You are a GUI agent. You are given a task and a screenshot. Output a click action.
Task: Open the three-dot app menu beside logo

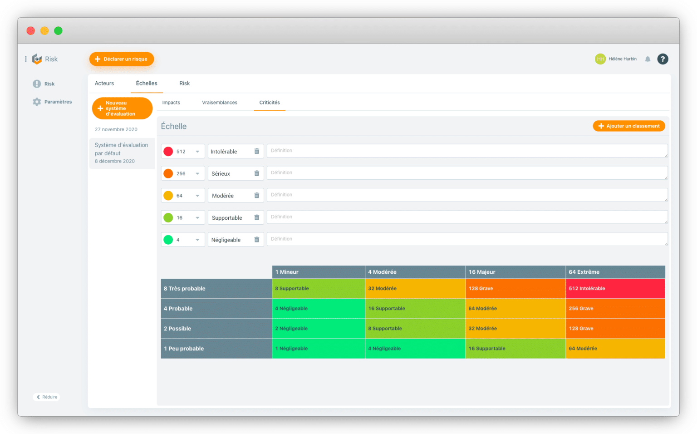26,59
